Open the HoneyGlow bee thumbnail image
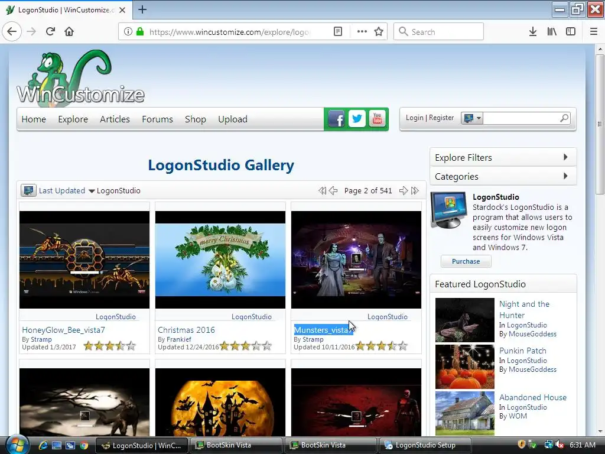Image resolution: width=605 pixels, height=454 pixels. click(84, 260)
